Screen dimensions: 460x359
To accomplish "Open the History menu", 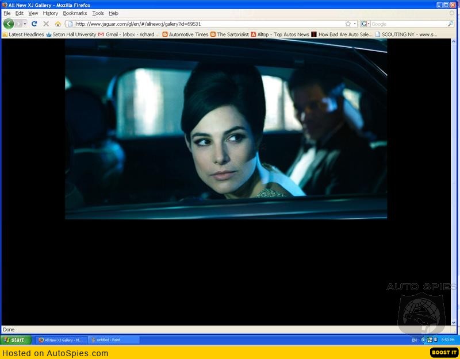I will coord(51,13).
